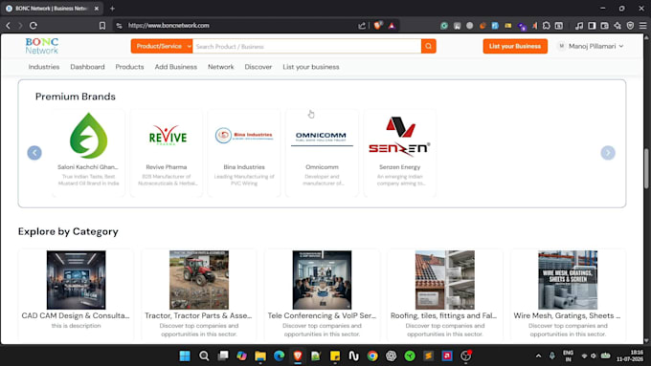Click Senzen Energy brand name text
Screen dimensions: 651x366
click(400, 167)
